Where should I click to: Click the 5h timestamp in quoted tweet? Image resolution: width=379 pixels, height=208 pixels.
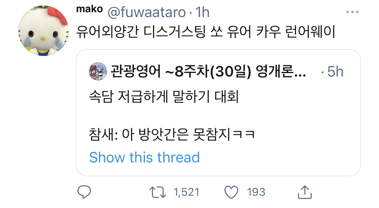coord(335,72)
